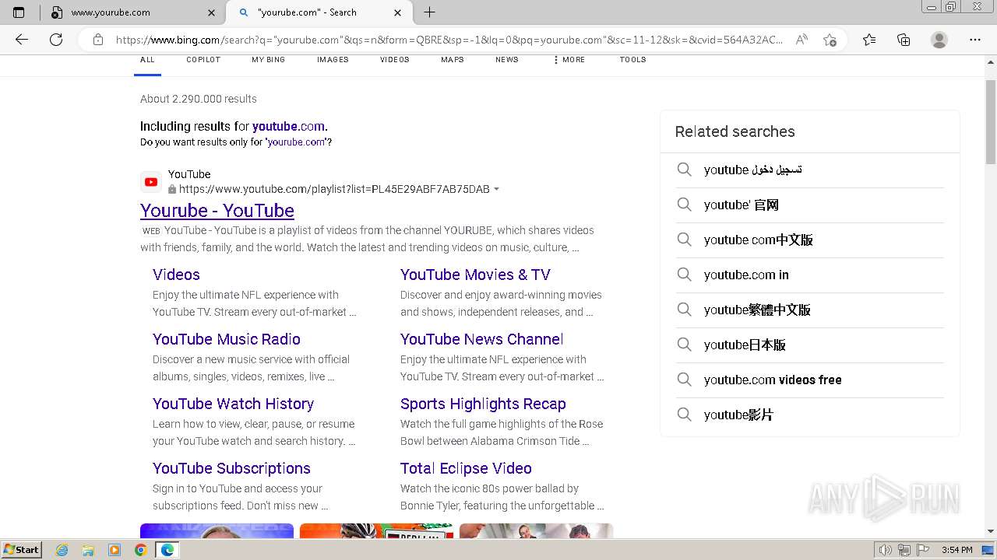Click the address bar URL field
This screenshot has height=560, width=997.
[x=449, y=40]
